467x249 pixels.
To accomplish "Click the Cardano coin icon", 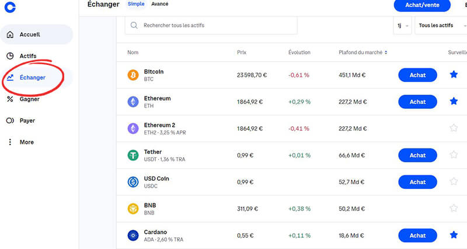I will point(133,236).
